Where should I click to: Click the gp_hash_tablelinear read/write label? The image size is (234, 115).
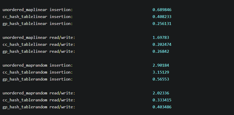point(39,51)
